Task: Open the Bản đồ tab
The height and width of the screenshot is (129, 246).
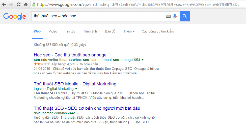Action: pyautogui.click(x=110, y=31)
